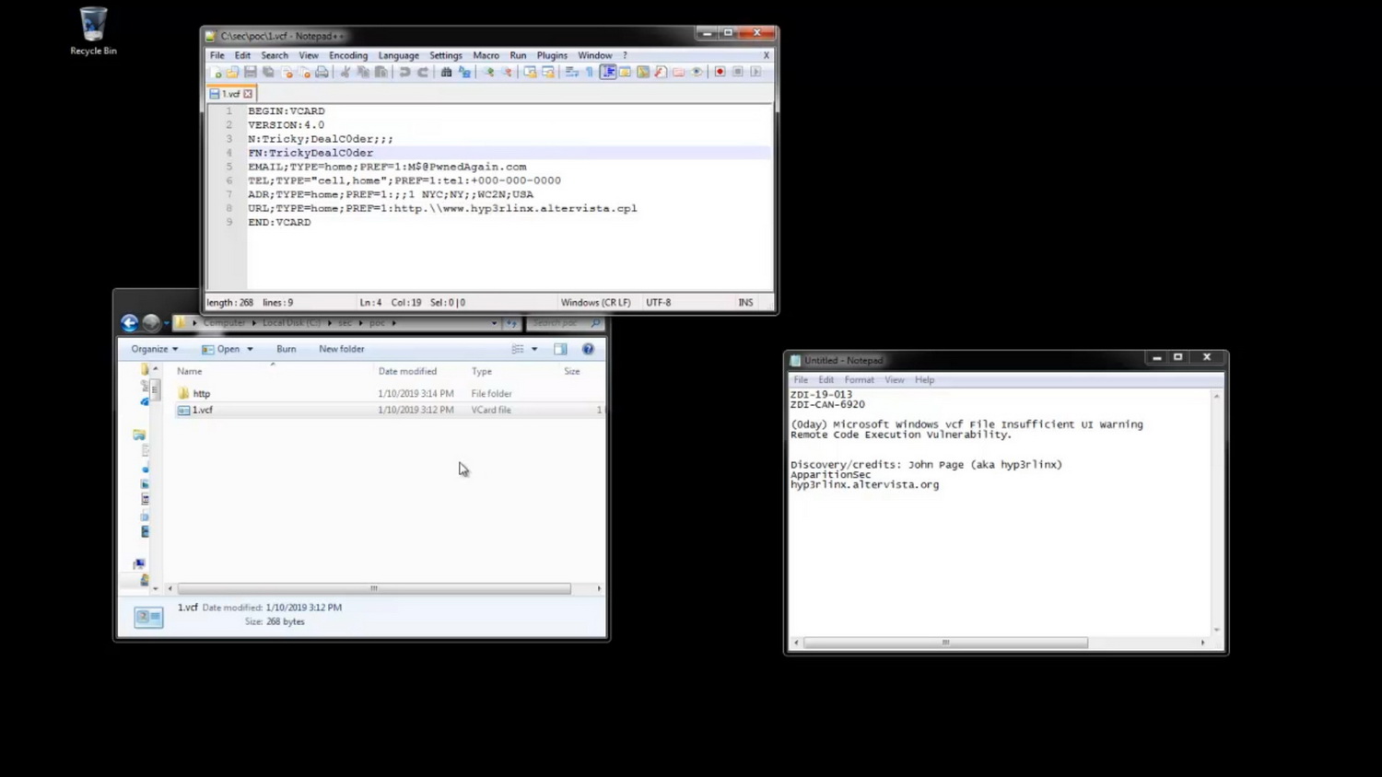
Task: Click the 'FN:TrickyDealC0der' line in the editor
Action: (310, 153)
